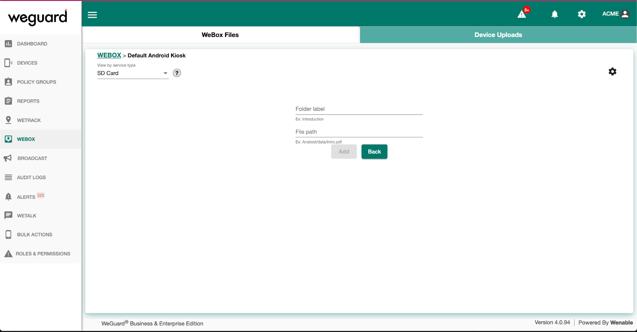Click the 5+ red notification badge
This screenshot has height=332, width=637.
(x=527, y=10)
